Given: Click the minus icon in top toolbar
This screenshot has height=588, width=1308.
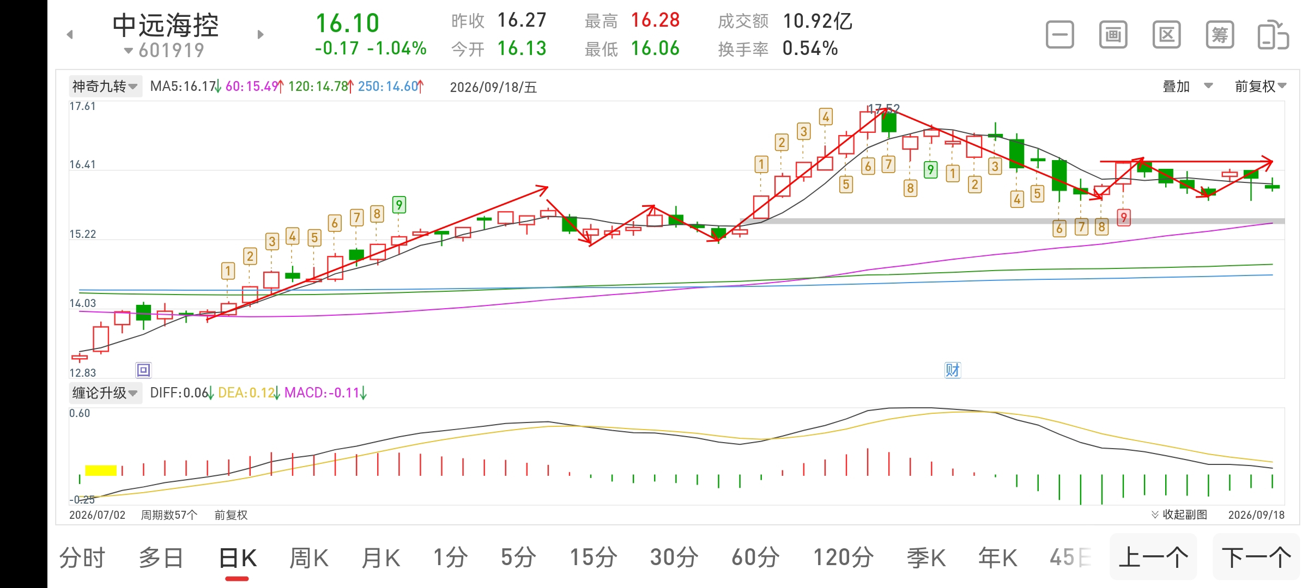Looking at the screenshot, I should tap(1059, 35).
